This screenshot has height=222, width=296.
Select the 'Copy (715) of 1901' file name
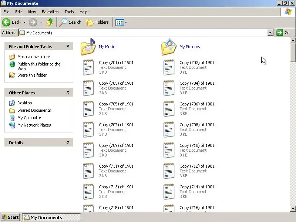pos(116,208)
